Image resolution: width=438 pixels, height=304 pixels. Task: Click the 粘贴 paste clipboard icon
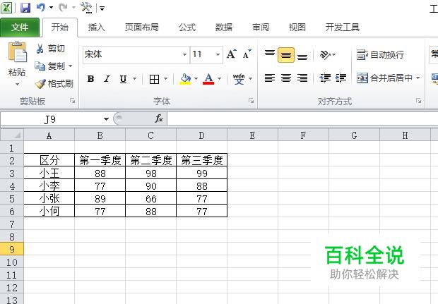point(18,52)
